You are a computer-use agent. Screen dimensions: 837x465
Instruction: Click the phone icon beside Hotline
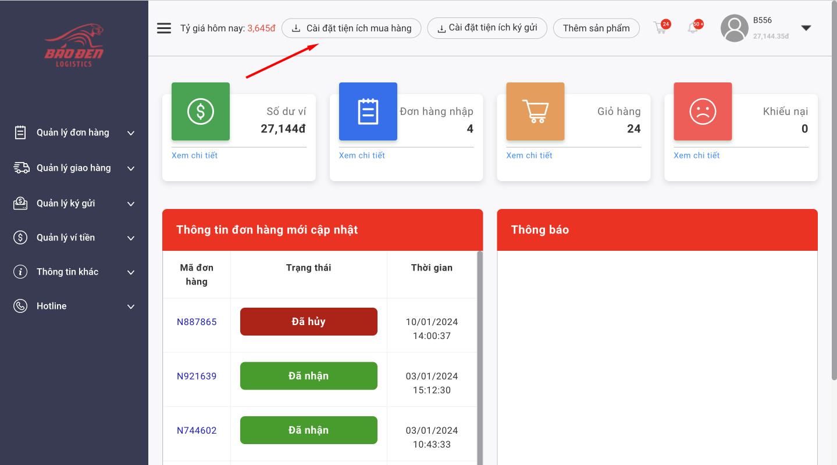[20, 306]
